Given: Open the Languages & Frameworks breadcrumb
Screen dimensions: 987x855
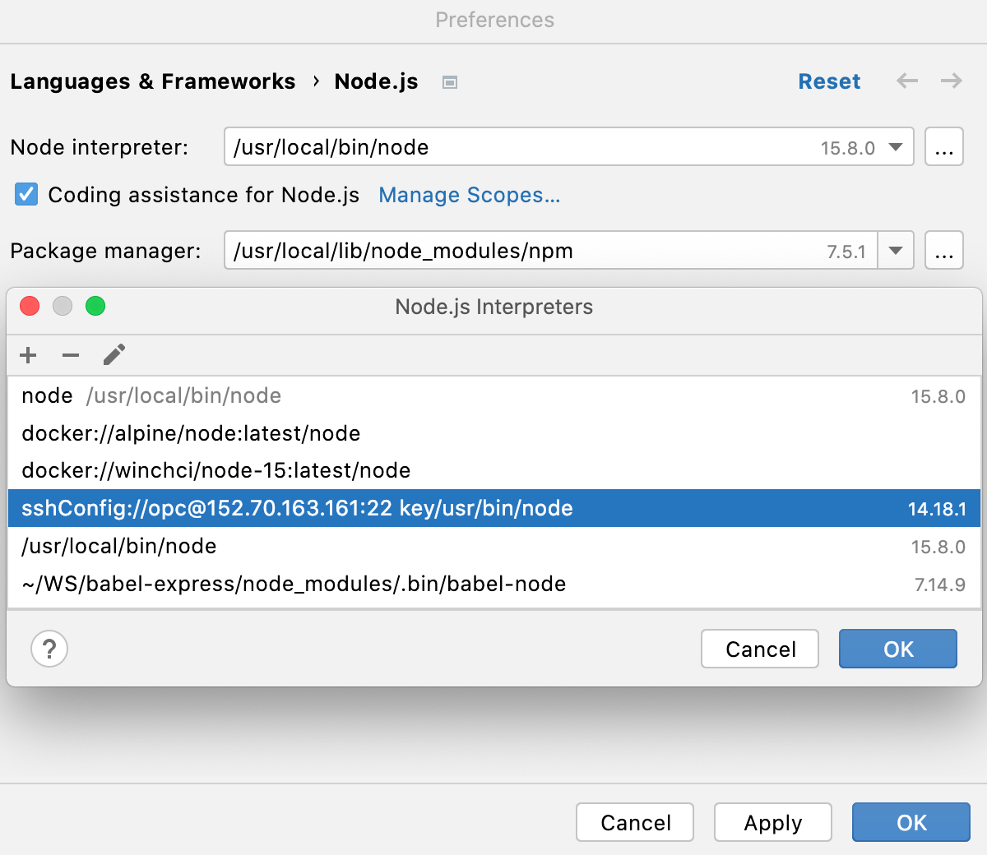Looking at the screenshot, I should (153, 81).
